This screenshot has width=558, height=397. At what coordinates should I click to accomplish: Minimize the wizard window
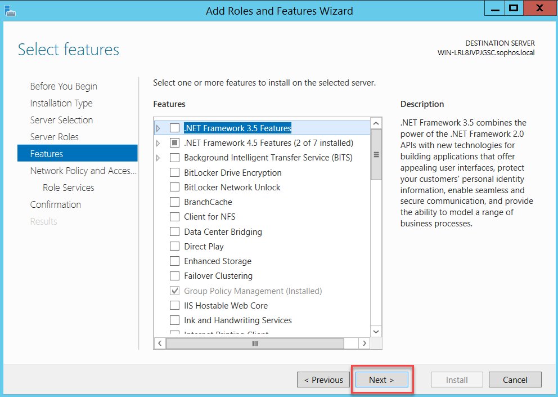[494, 8]
